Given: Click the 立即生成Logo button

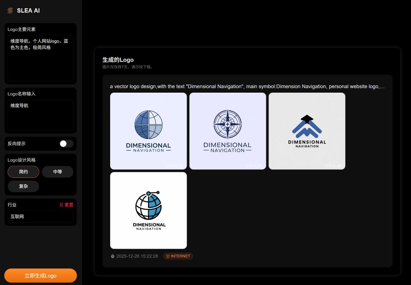Looking at the screenshot, I should pos(40,276).
